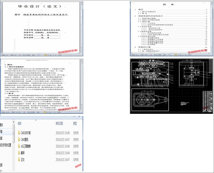Sort files by 类型 column header

75,123
